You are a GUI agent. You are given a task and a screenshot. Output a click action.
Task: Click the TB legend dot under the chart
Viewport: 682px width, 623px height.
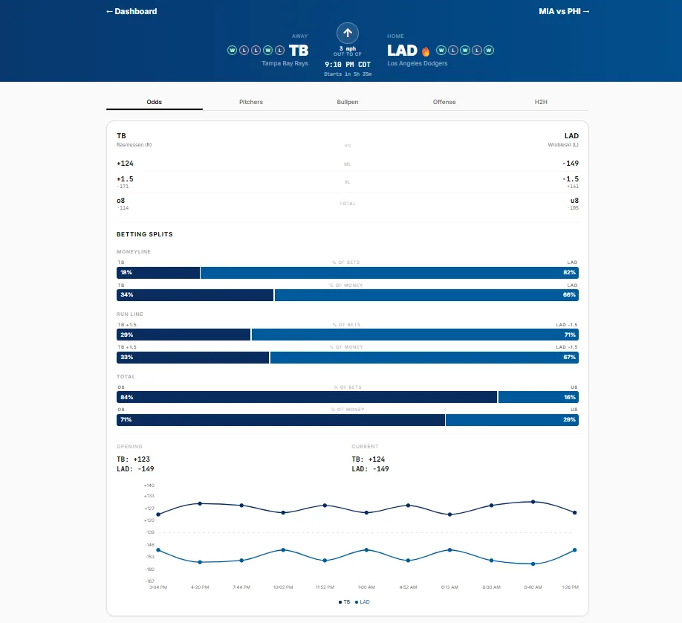pyautogui.click(x=340, y=602)
